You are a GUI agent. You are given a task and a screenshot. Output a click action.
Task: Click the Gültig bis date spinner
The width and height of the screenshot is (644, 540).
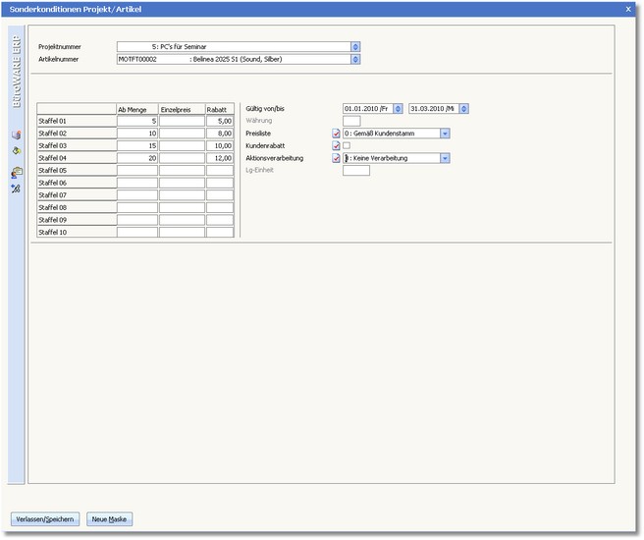click(464, 108)
